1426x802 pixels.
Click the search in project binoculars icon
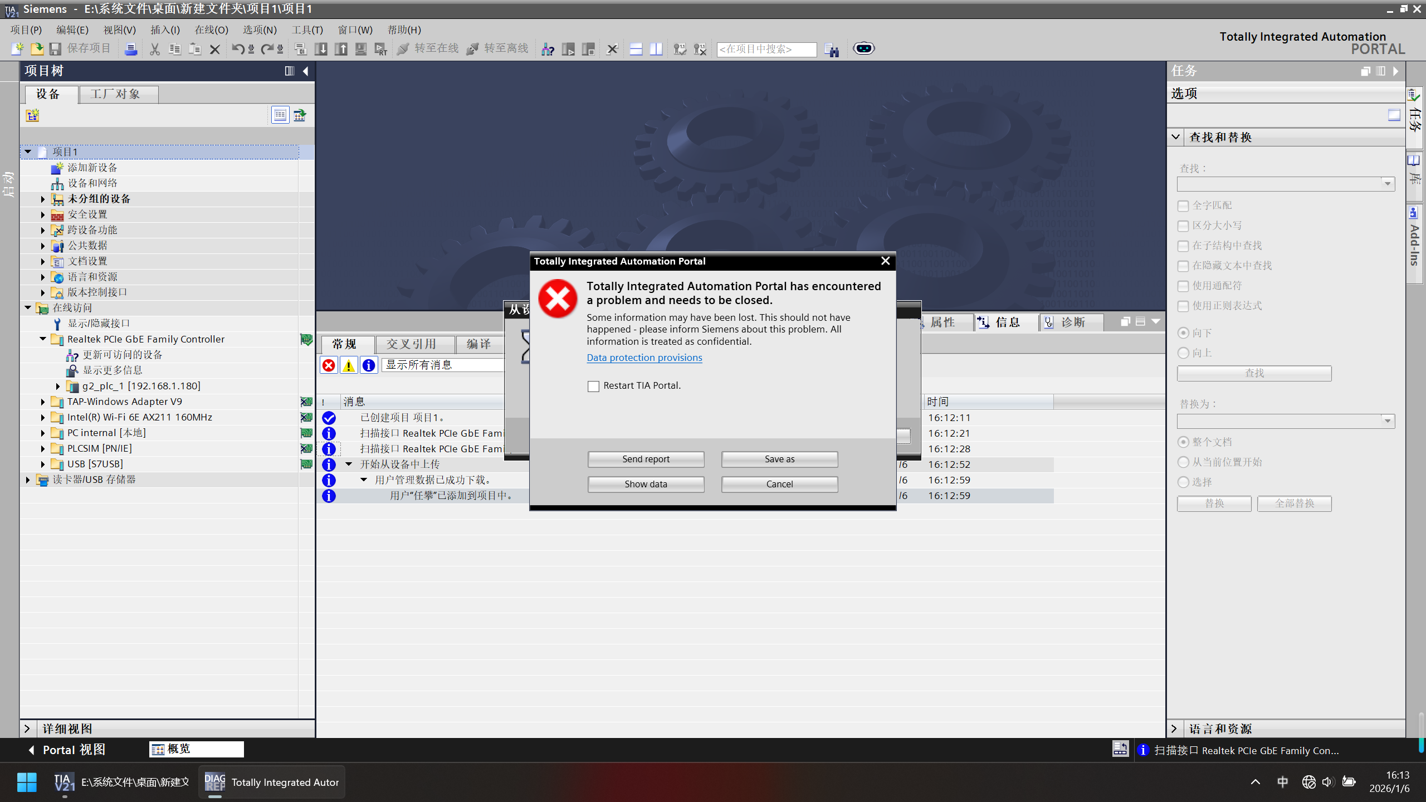(x=832, y=50)
